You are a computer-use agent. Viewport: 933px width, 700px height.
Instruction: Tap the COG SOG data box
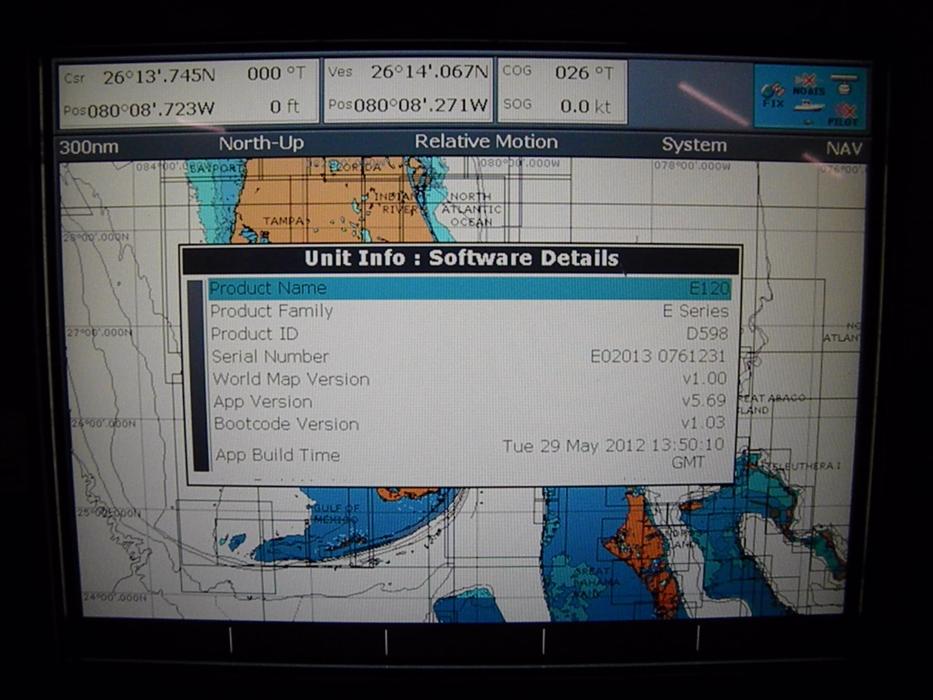tap(562, 90)
